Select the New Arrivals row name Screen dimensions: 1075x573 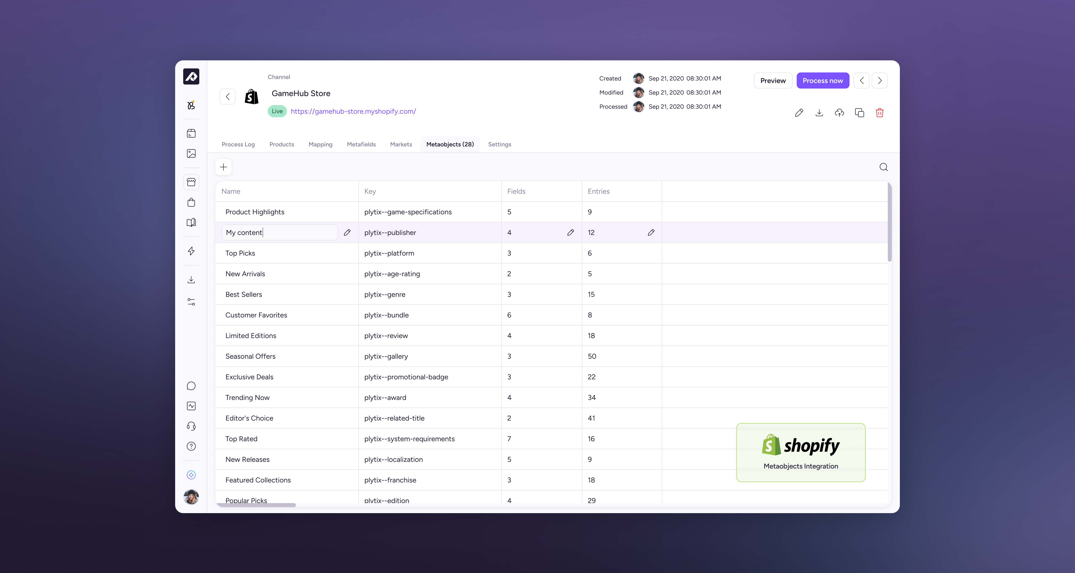point(245,274)
